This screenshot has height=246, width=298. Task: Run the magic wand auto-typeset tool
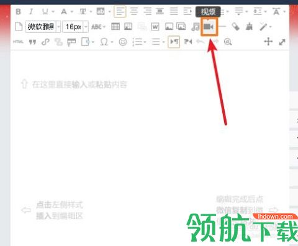263,27
